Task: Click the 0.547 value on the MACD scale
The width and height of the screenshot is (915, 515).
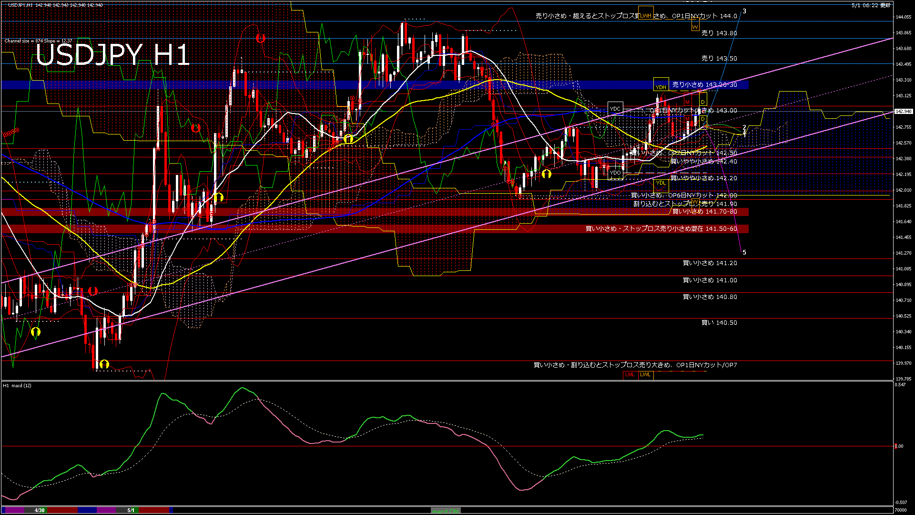Action: coord(900,385)
